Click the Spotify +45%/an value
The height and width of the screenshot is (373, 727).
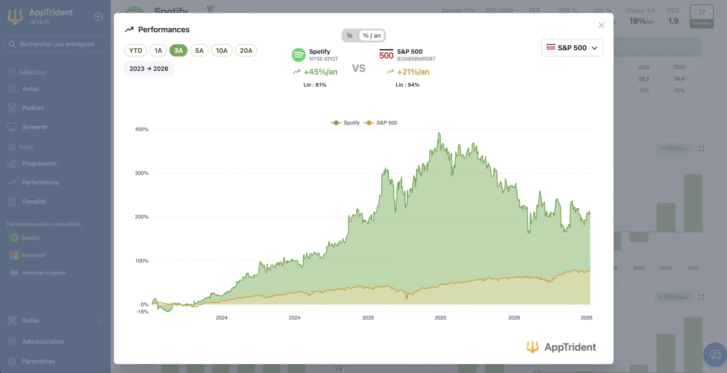pyautogui.click(x=320, y=72)
